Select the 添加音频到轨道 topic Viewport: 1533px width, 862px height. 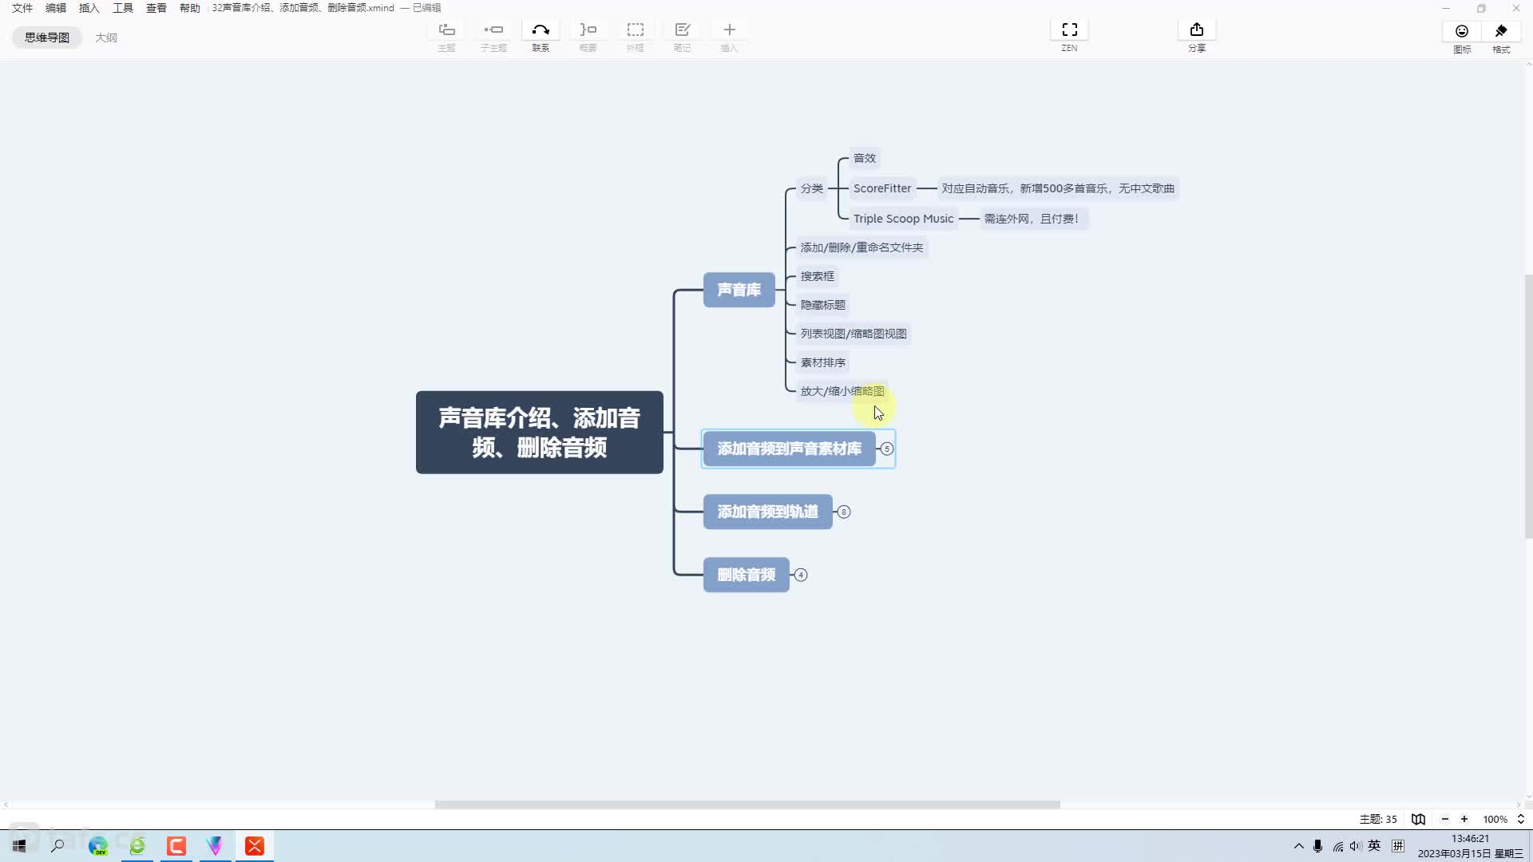tap(768, 512)
